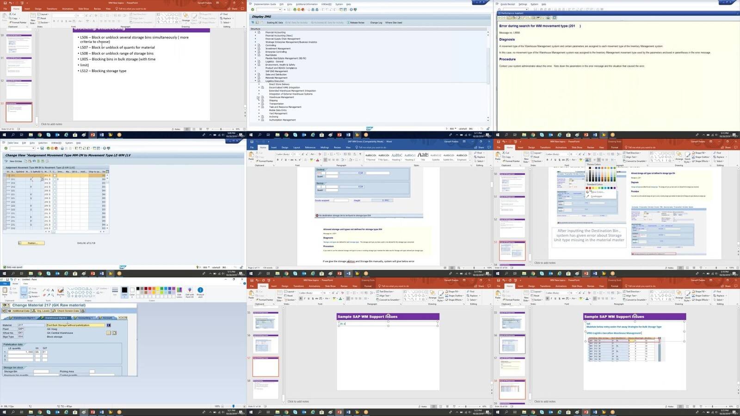The height and width of the screenshot is (416, 740).
Task: Choose the Eraser tool in Paint
Action: pyautogui.click(x=44, y=295)
